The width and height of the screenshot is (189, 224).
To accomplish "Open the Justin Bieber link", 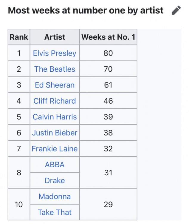I will click(x=55, y=133).
